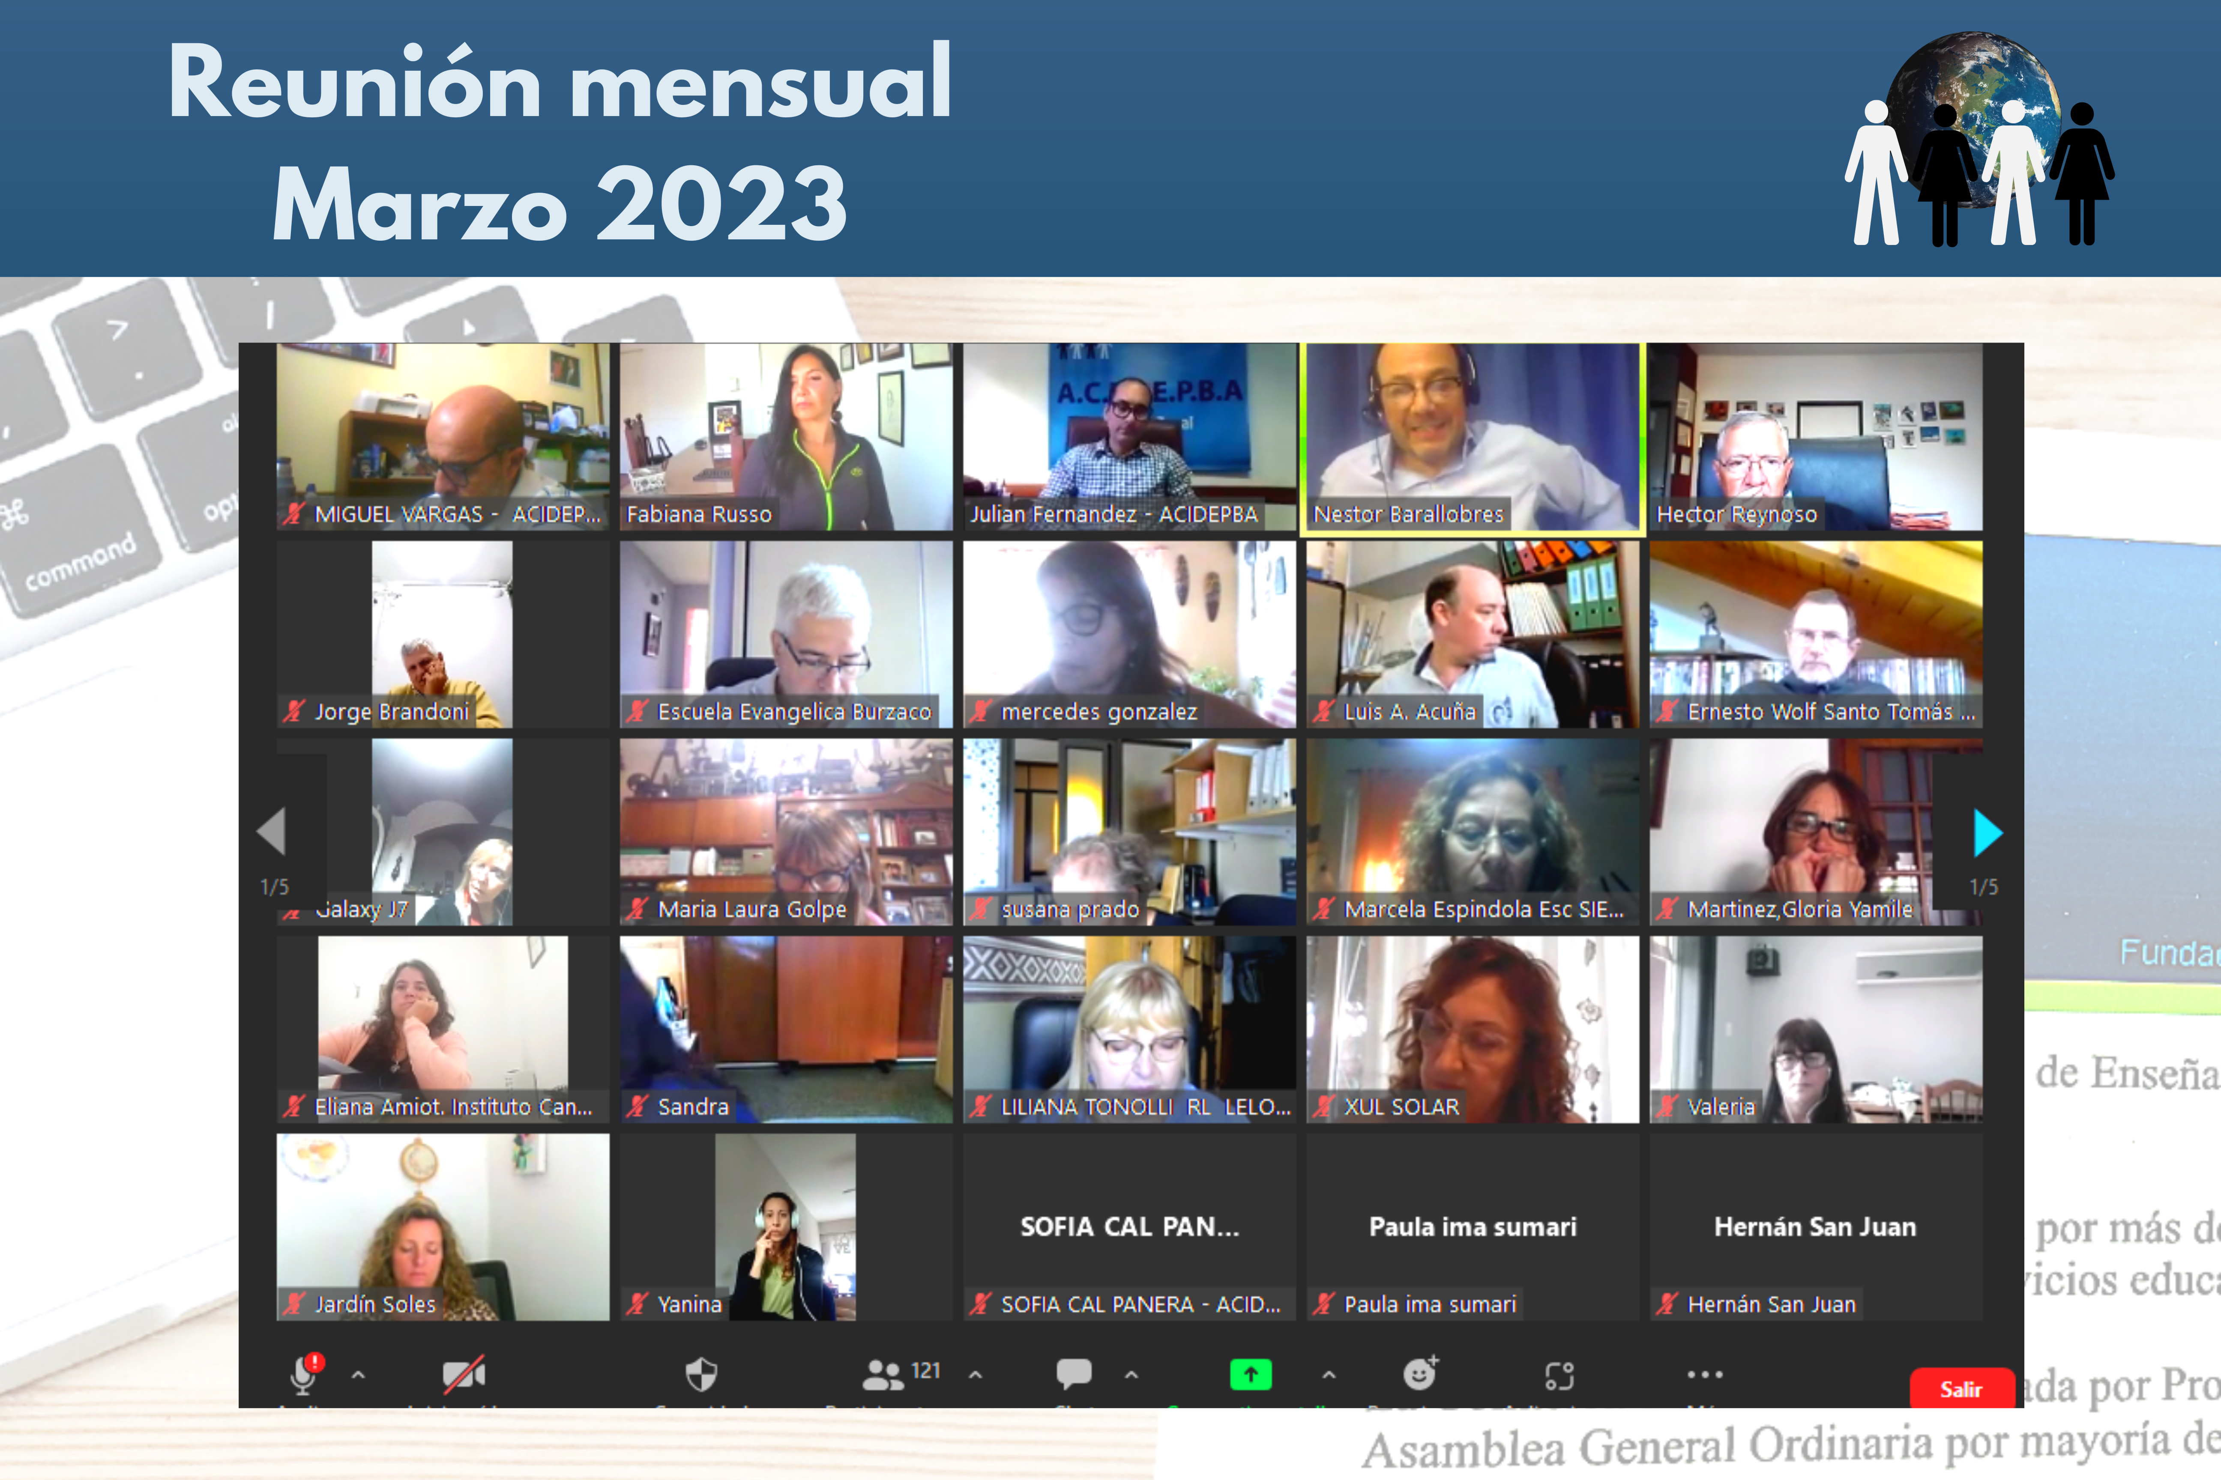Viewport: 2221px width, 1480px height.
Task: Click Paula ima sumari participant tile
Action: pyautogui.click(x=1472, y=1226)
